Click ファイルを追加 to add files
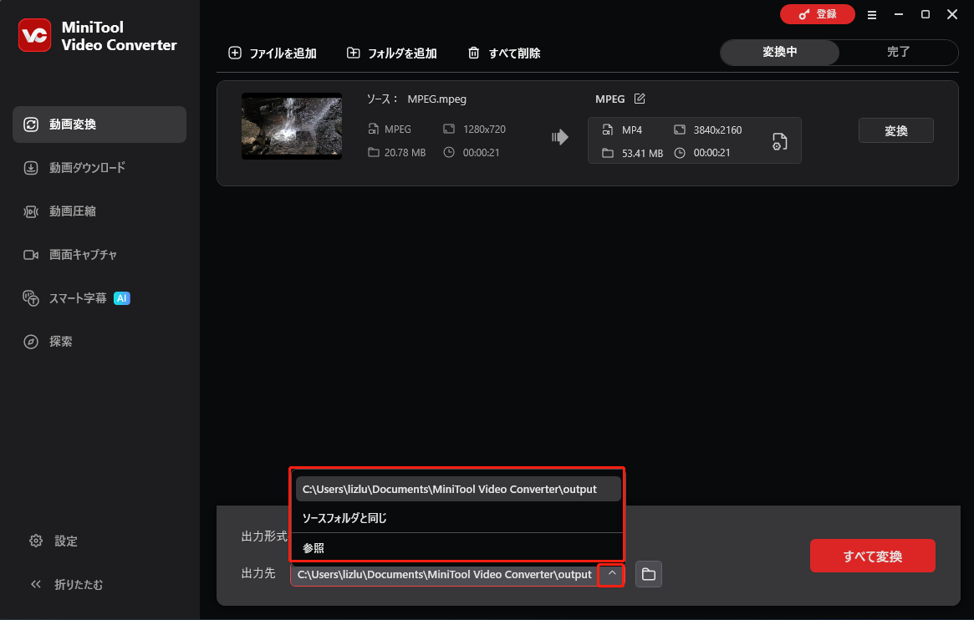Image resolution: width=974 pixels, height=620 pixels. coord(273,53)
